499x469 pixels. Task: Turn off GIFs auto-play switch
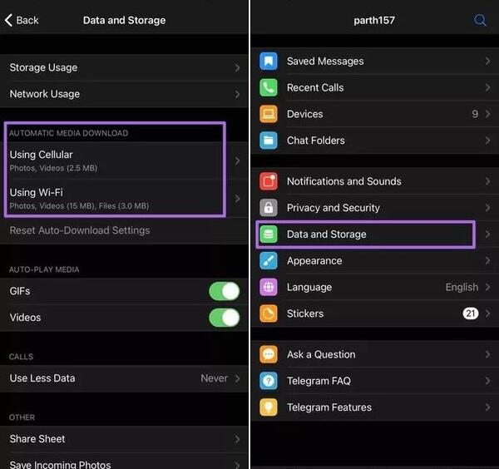point(224,291)
